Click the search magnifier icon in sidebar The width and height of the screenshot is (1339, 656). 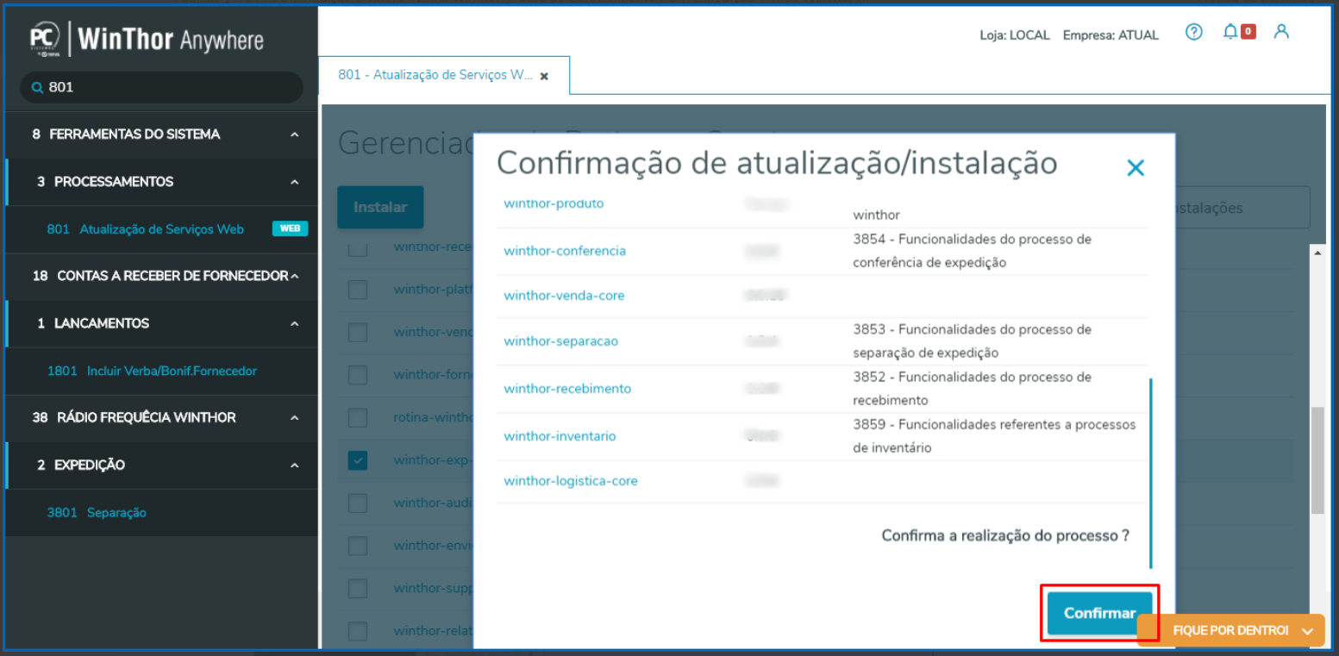(37, 88)
